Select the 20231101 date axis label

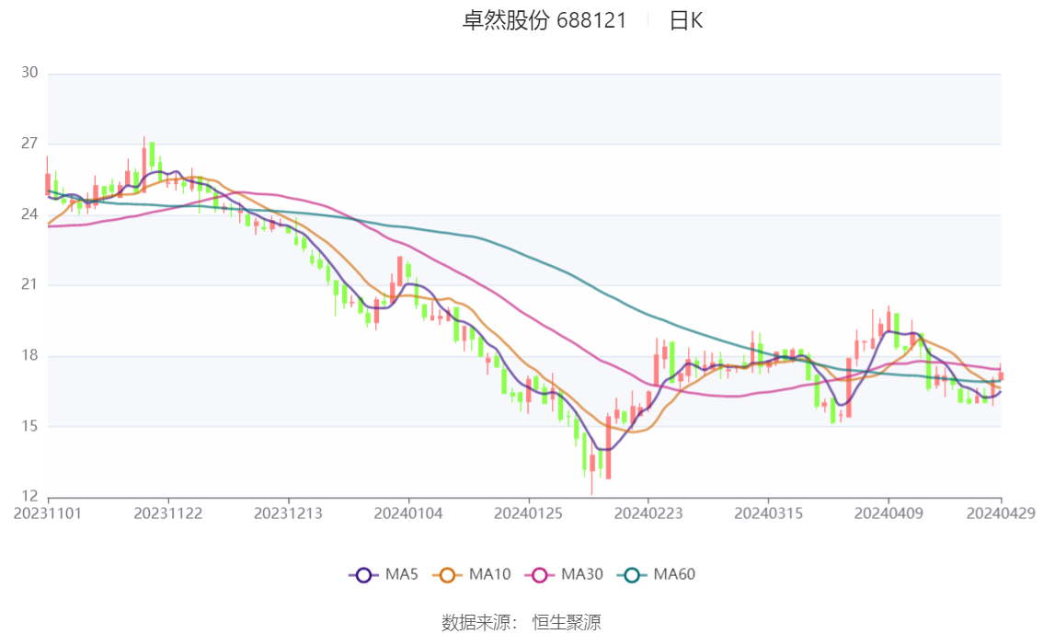click(x=48, y=513)
